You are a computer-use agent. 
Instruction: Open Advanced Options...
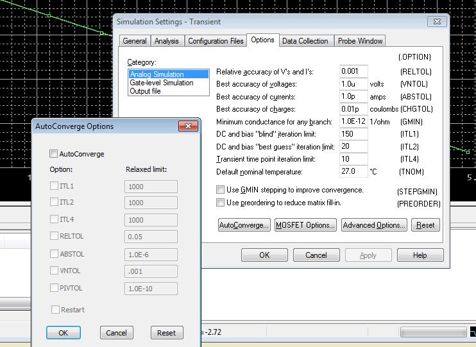374,225
